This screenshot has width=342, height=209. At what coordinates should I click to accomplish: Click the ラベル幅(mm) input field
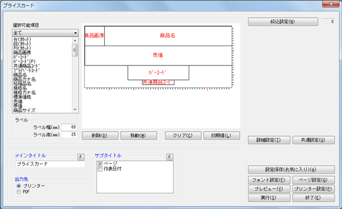click(x=69, y=127)
